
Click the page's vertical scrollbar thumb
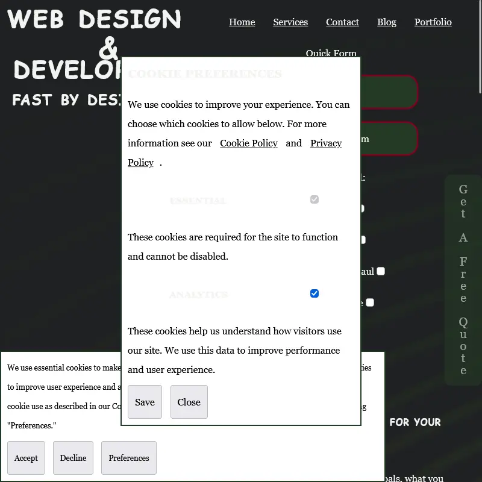[x=480, y=46]
